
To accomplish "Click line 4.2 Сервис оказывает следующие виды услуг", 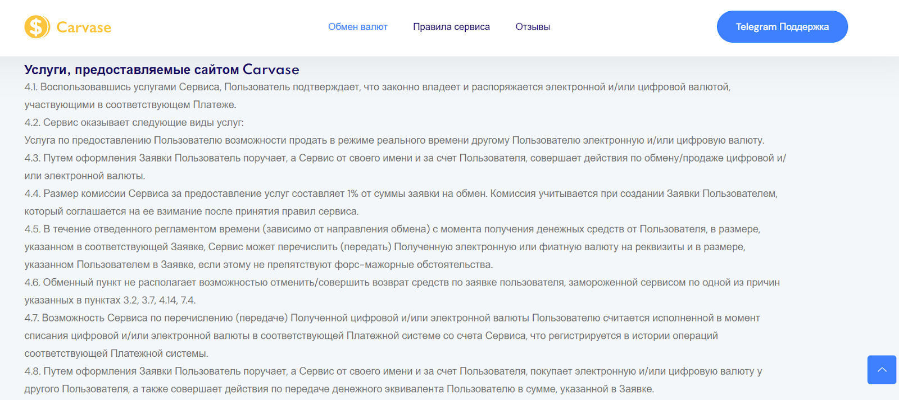I will pos(134,122).
